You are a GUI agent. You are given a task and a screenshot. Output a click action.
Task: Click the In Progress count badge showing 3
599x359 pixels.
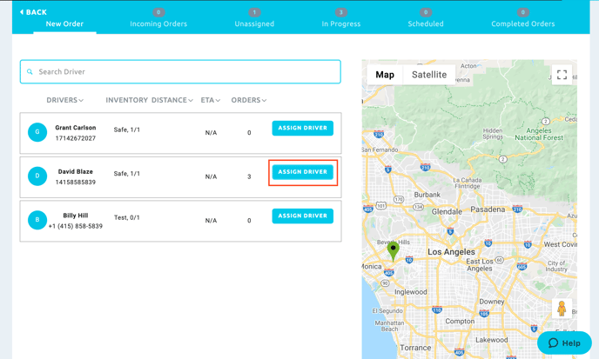(341, 12)
